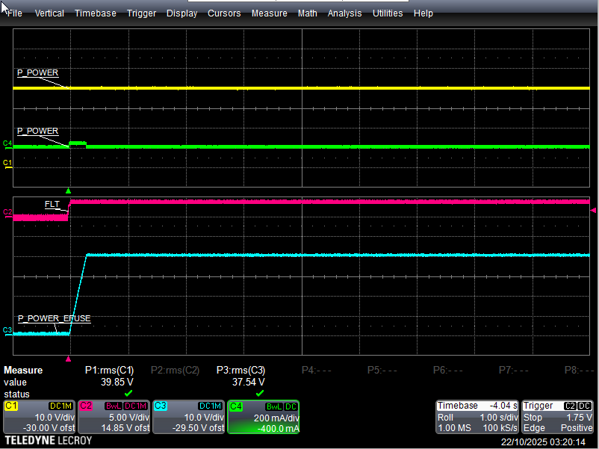
Task: Click the green status checkmark under P1
Action: pos(128,393)
